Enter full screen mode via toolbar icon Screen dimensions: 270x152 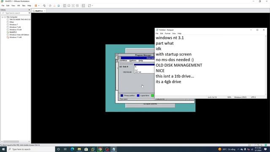click(x=73, y=5)
